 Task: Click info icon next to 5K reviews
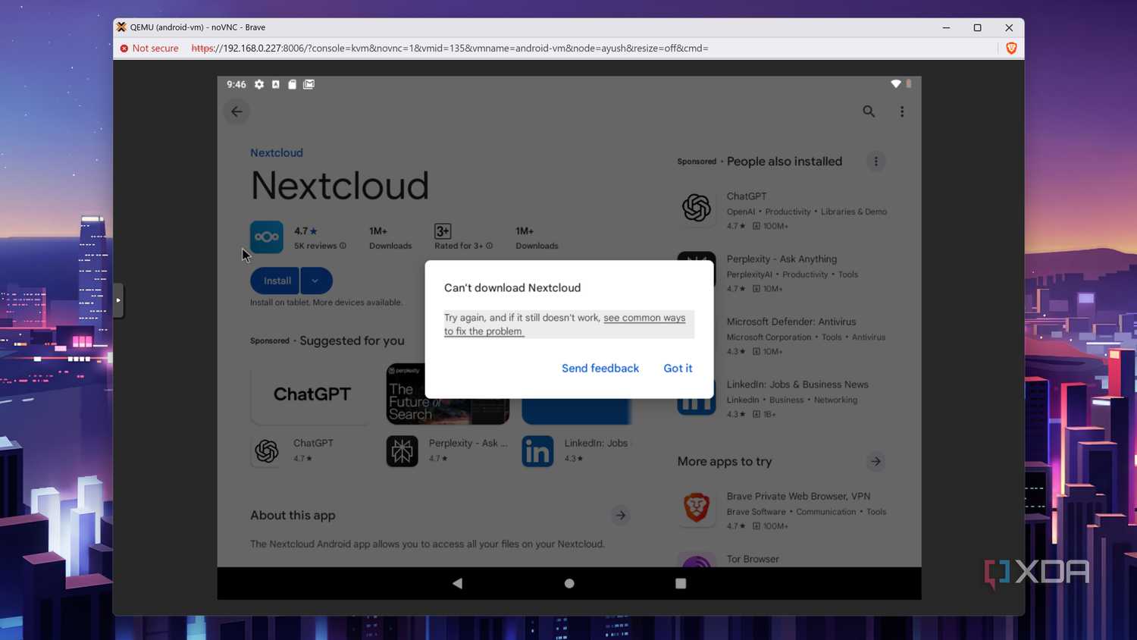point(343,246)
